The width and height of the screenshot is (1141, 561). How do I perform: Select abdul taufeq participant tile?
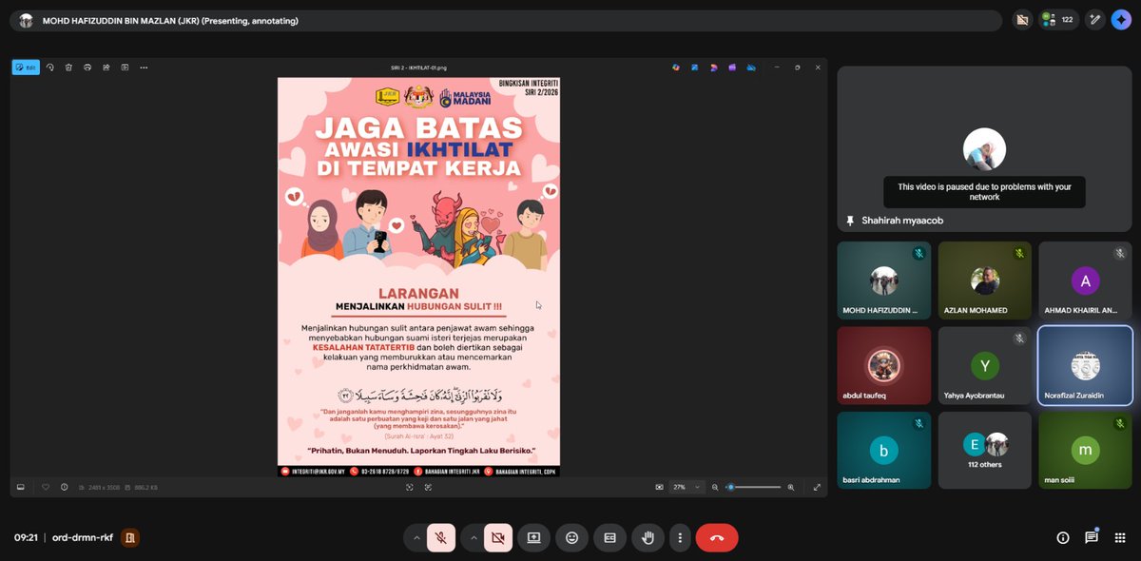[884, 365]
